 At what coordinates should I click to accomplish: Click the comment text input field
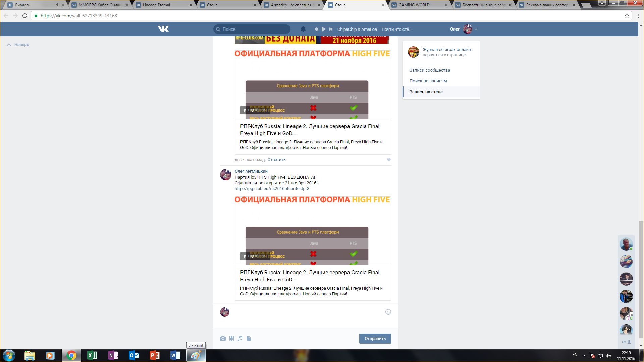coord(307,316)
